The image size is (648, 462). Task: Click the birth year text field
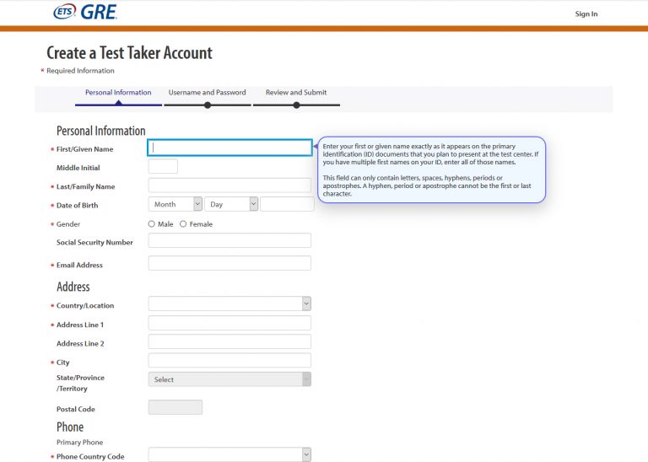pyautogui.click(x=287, y=204)
